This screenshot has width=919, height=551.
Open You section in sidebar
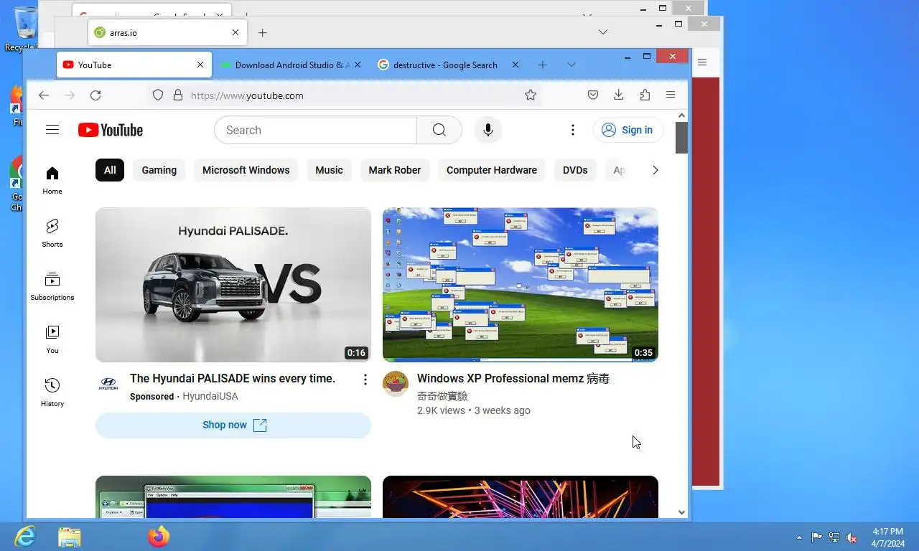pyautogui.click(x=52, y=339)
